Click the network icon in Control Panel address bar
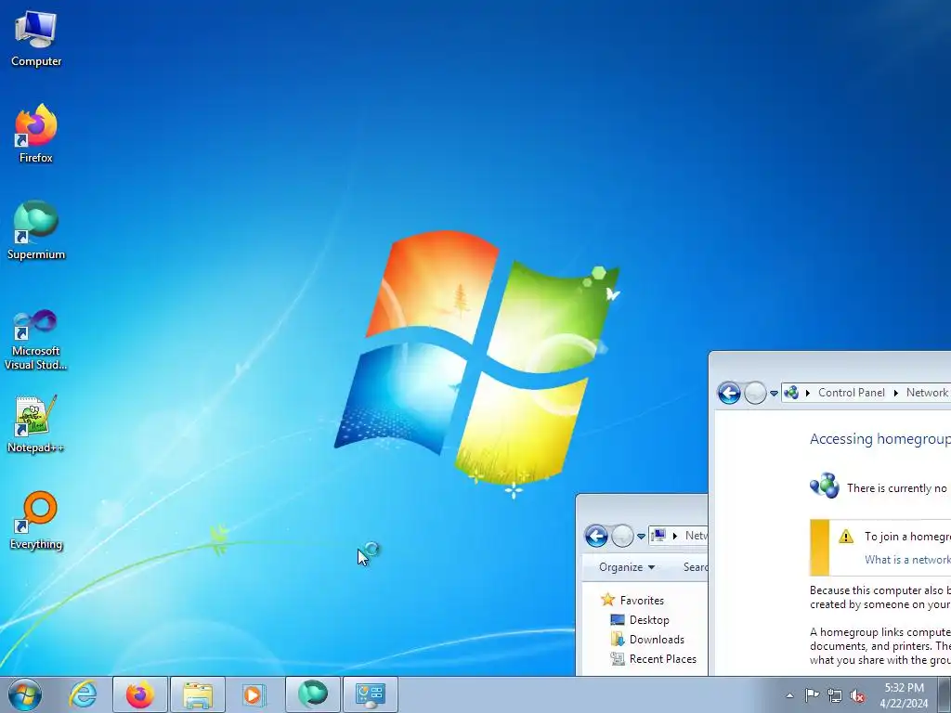 tap(791, 393)
